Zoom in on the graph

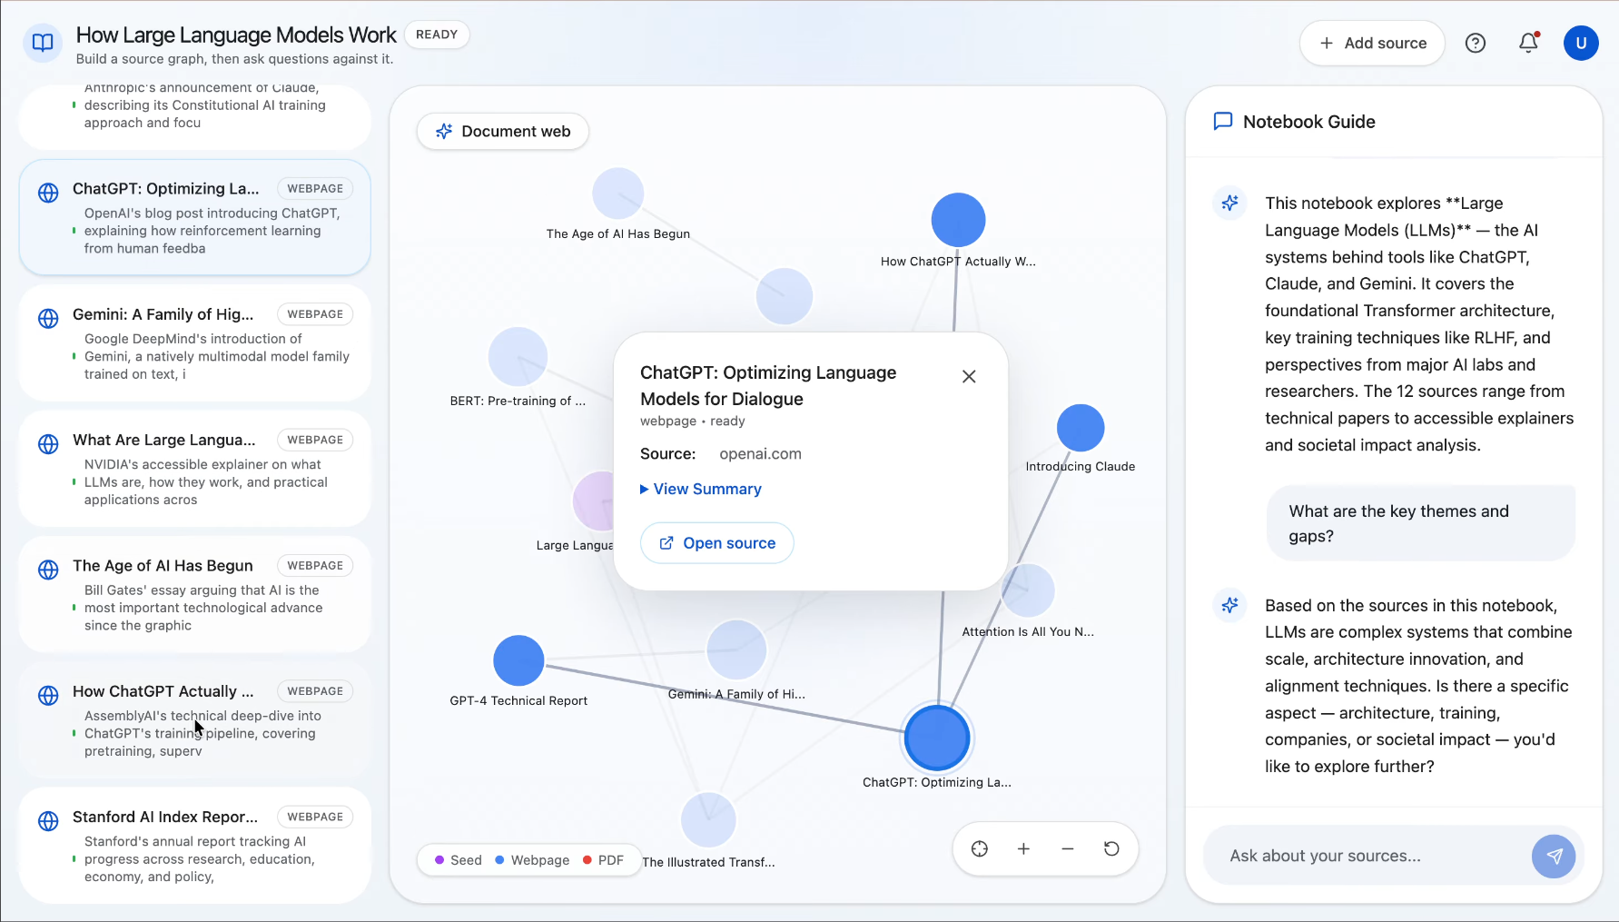click(1023, 849)
